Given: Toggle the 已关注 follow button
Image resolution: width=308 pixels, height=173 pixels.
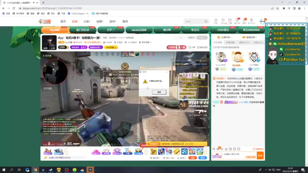Looking at the screenshot, I should pyautogui.click(x=203, y=38).
